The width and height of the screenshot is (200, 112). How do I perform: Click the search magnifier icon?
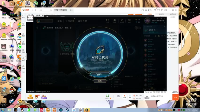51,10
